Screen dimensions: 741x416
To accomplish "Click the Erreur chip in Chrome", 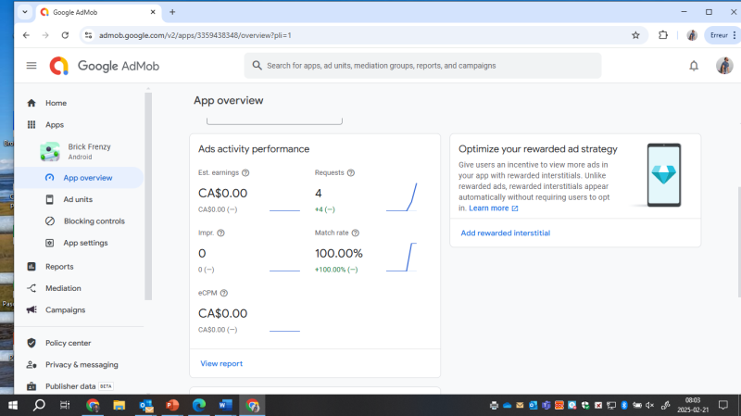I will click(722, 35).
